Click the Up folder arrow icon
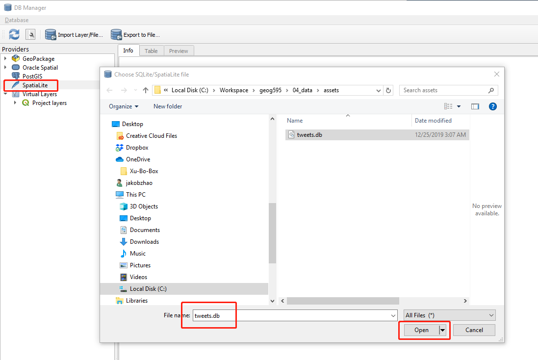538x360 pixels. pyautogui.click(x=146, y=90)
